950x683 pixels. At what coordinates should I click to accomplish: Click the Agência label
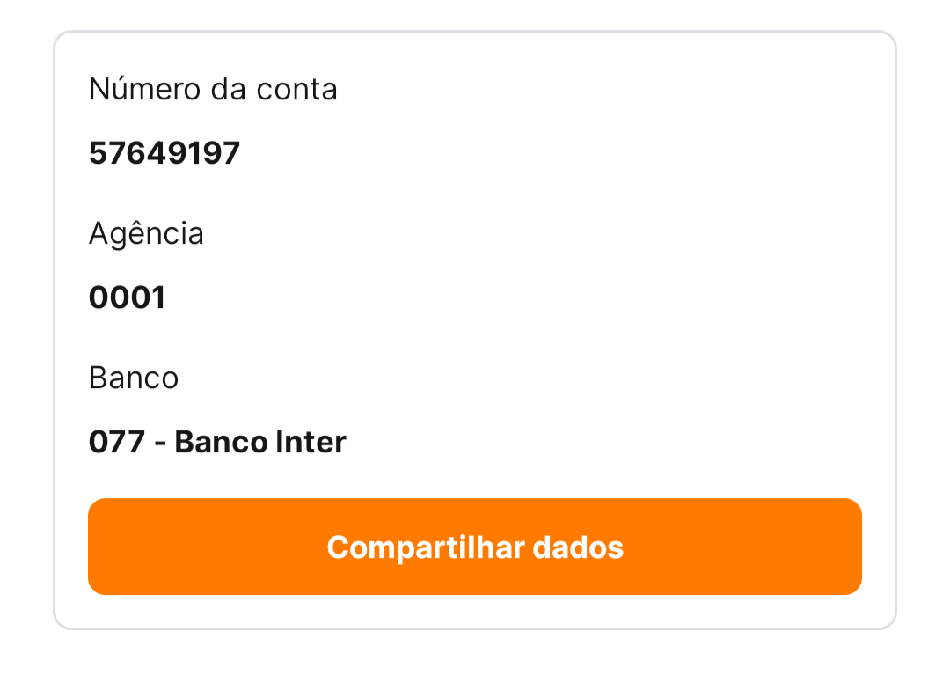click(146, 233)
